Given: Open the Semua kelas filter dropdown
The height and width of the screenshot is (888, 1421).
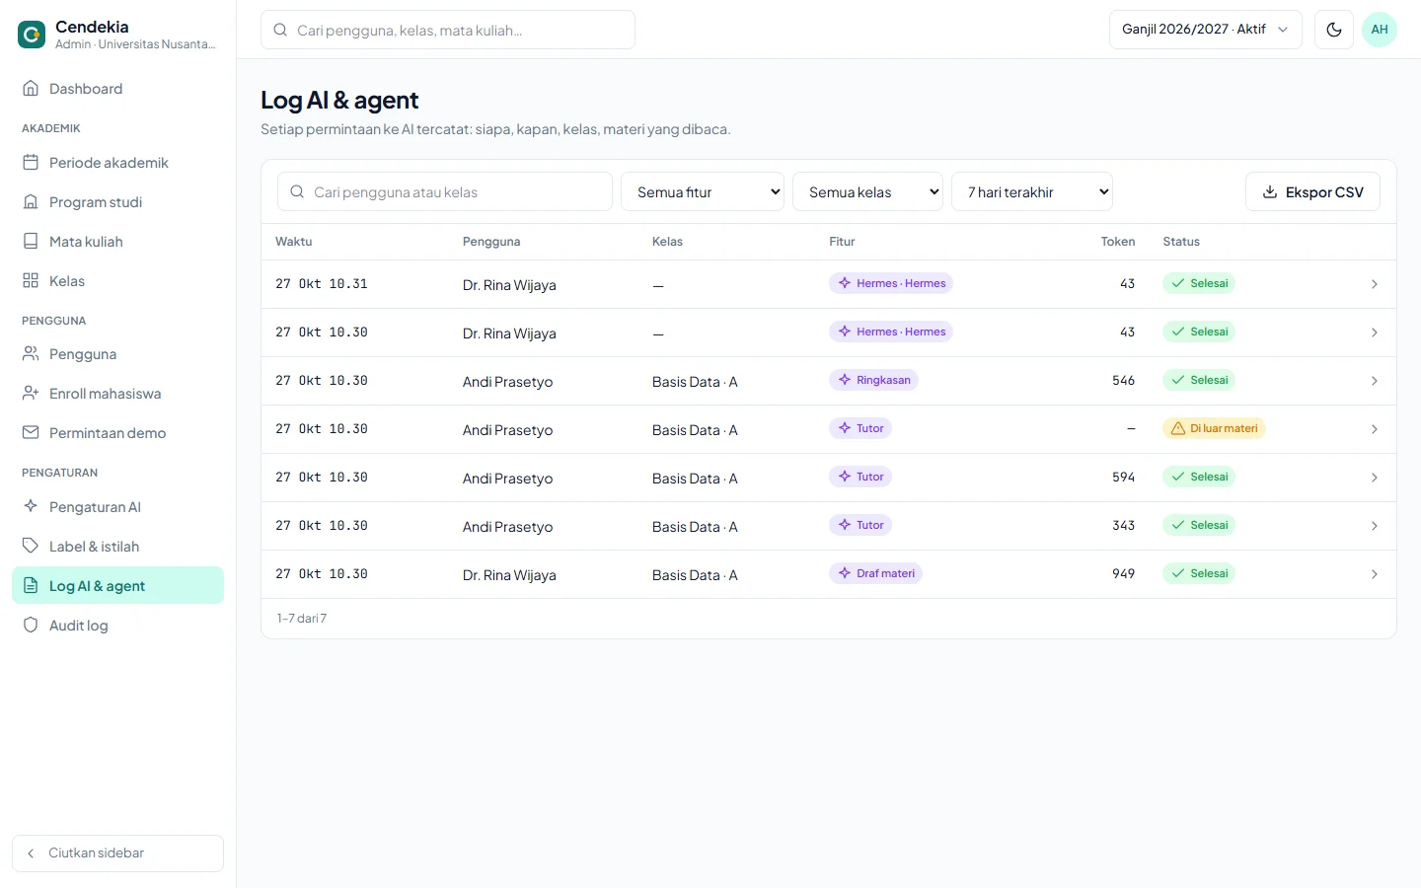Looking at the screenshot, I should click(x=867, y=191).
